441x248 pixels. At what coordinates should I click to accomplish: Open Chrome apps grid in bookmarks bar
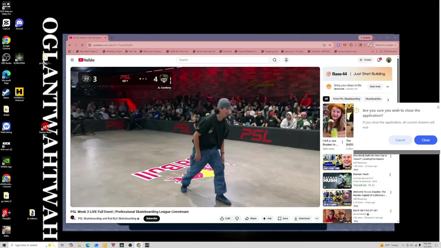click(x=69, y=51)
